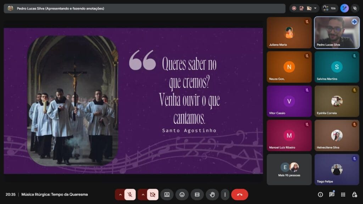Open meeting details info icon

coord(320,194)
